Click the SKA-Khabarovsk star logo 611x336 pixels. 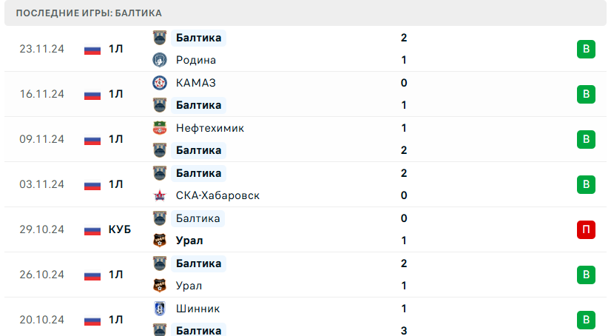pos(159,195)
